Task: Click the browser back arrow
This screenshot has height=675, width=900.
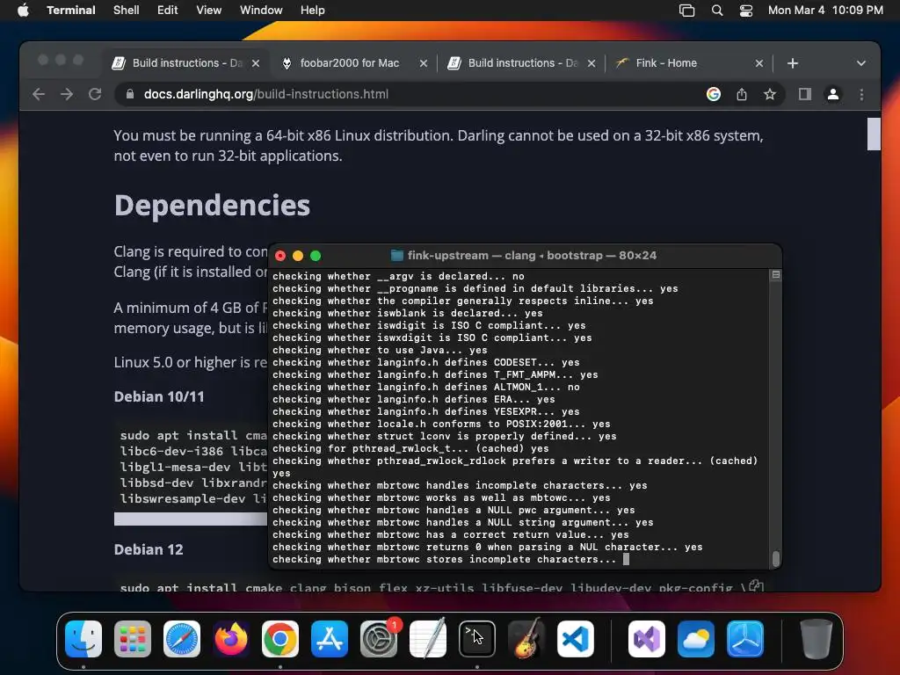Action: point(39,94)
